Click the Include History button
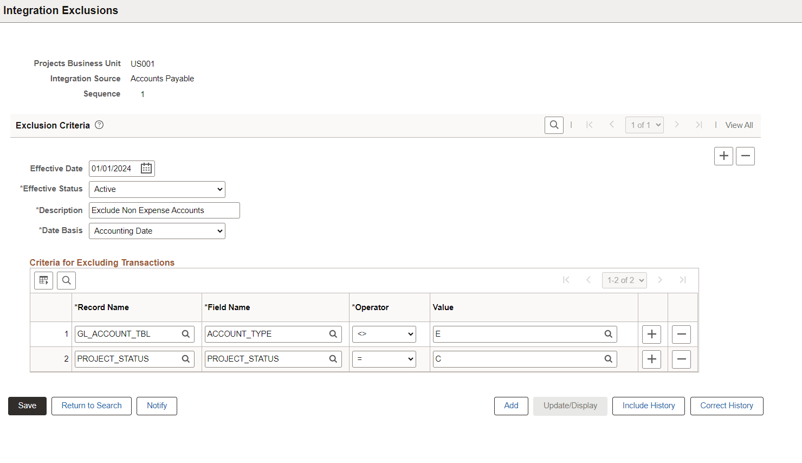802x463 pixels. [x=649, y=406]
